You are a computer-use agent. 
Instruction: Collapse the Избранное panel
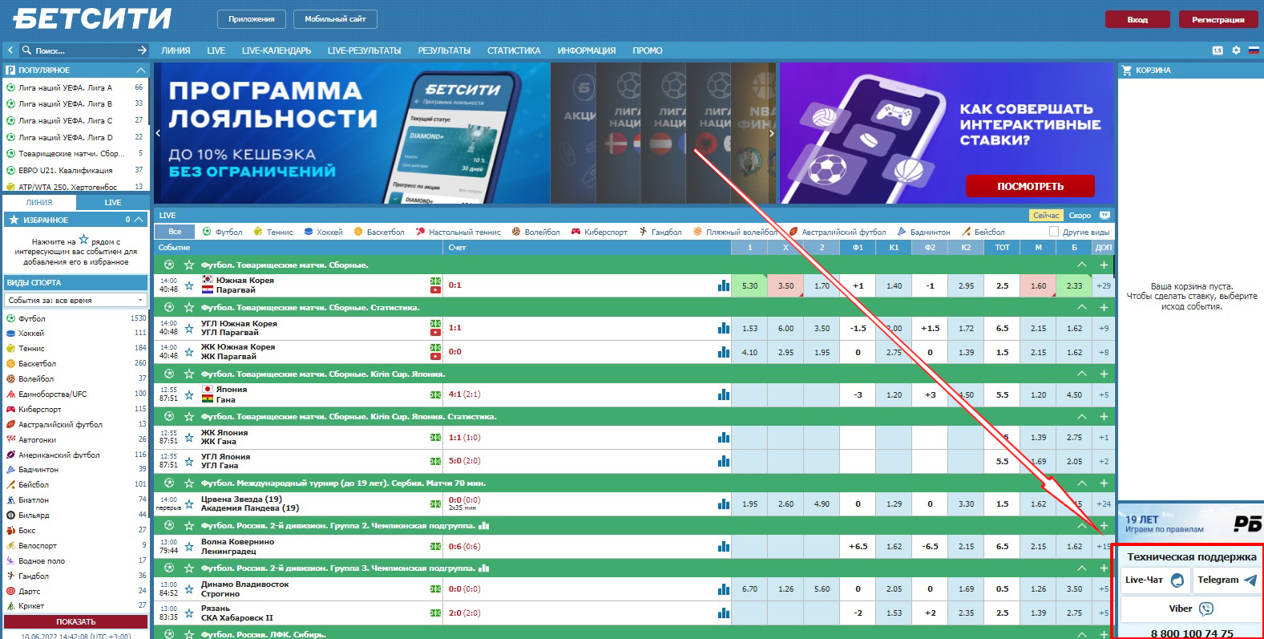coord(139,220)
